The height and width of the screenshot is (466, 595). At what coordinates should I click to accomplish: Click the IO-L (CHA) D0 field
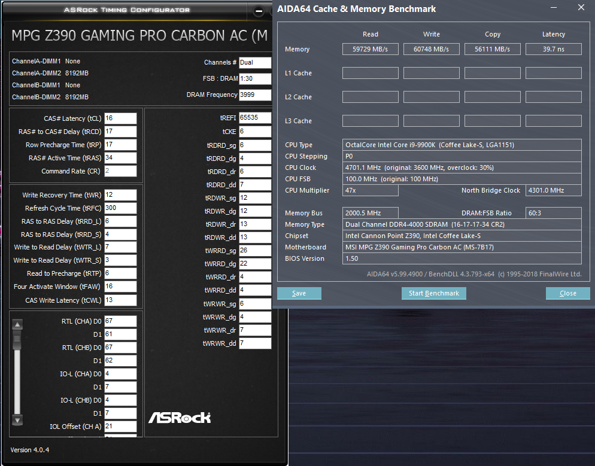point(120,374)
